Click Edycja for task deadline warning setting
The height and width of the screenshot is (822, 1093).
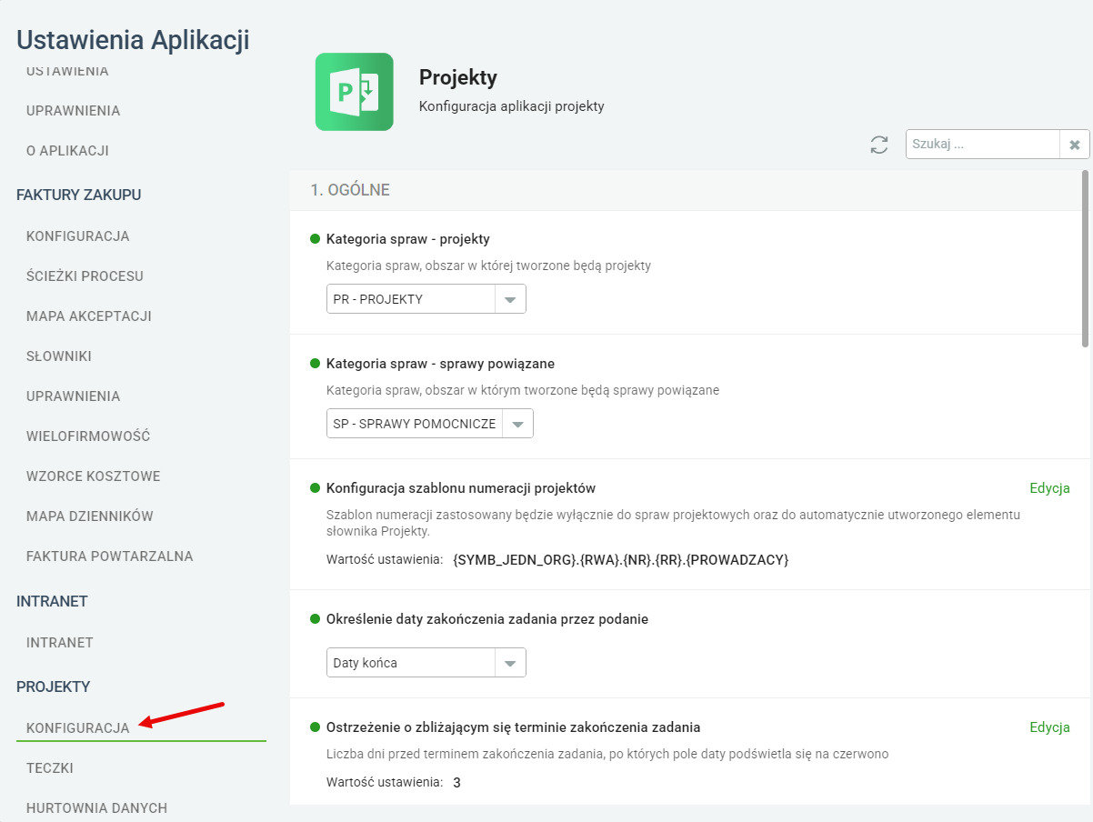[1049, 727]
